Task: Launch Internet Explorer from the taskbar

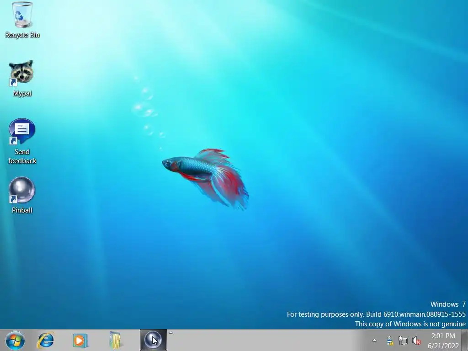Action: 45,340
